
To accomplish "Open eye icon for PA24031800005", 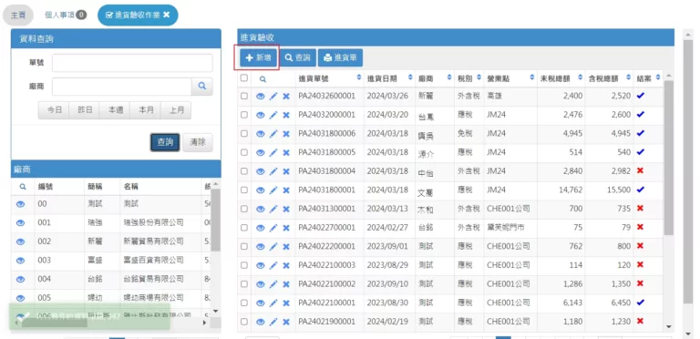I will click(261, 152).
